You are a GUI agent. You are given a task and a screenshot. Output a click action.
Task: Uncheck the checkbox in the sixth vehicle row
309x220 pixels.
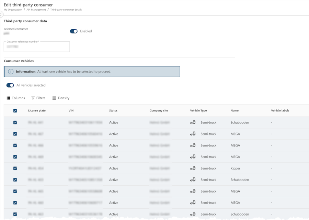point(15,180)
